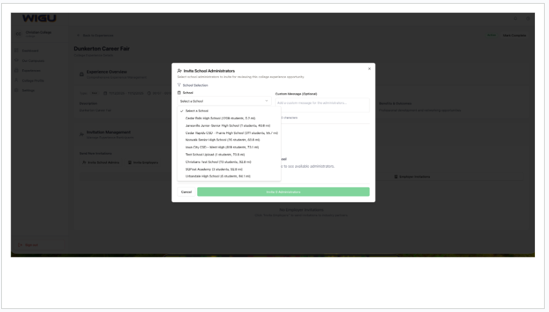This screenshot has height=312, width=549.
Task: Select the SQPost Academy option
Action: pos(213,169)
